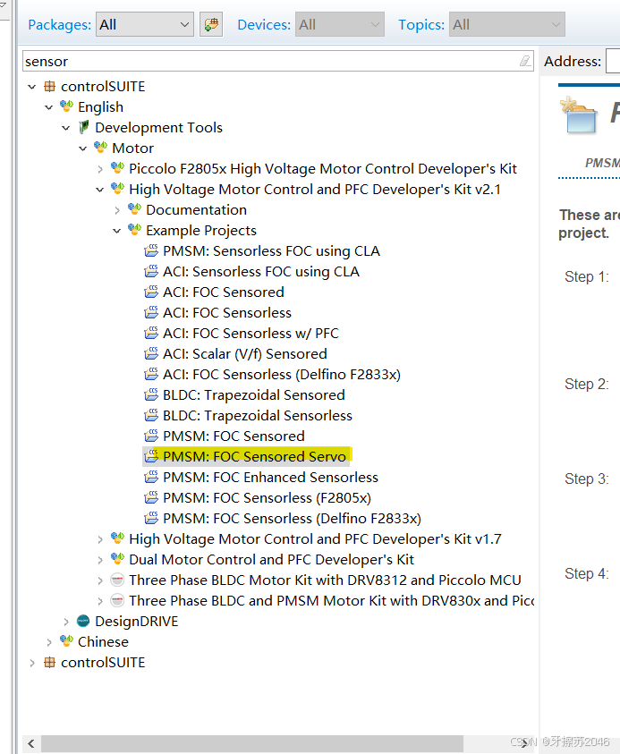This screenshot has width=620, height=754.
Task: Expand Dual Motor Control and PFC Kit node
Action: [100, 560]
